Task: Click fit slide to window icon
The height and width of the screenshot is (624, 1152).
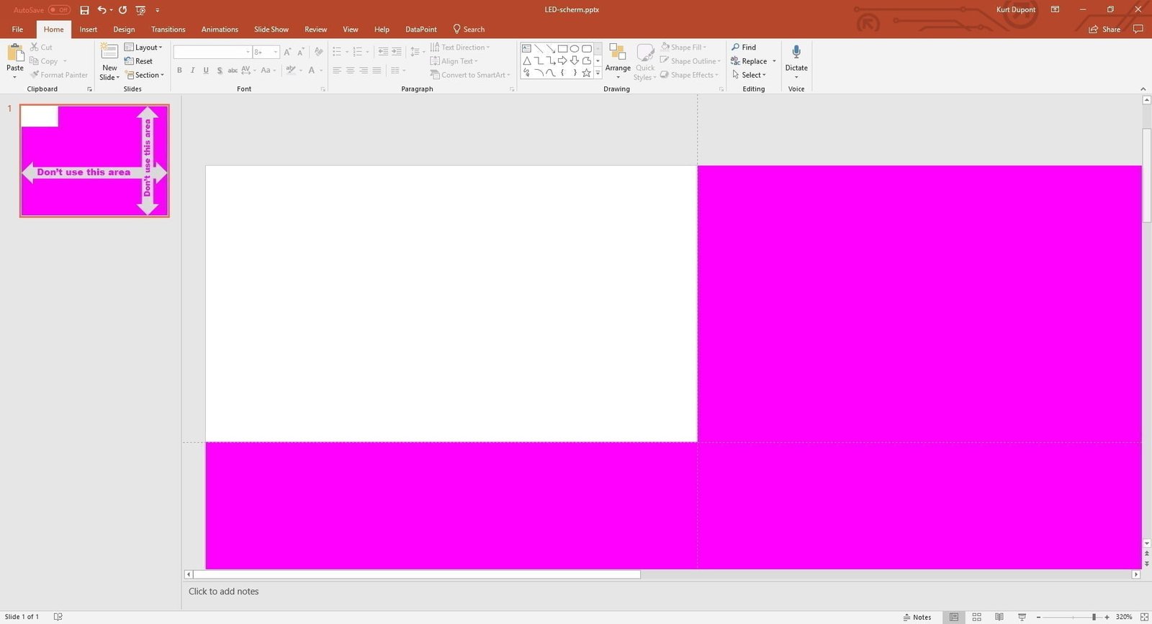Action: (x=1144, y=617)
